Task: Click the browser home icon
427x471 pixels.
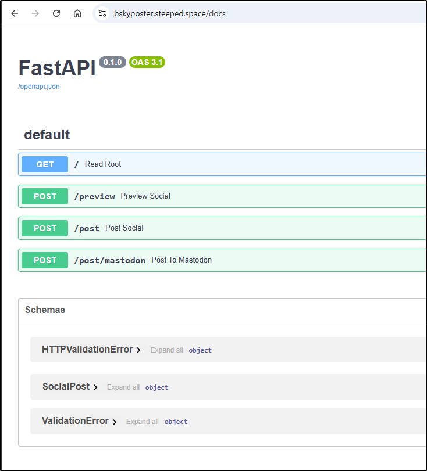Action: click(x=77, y=13)
